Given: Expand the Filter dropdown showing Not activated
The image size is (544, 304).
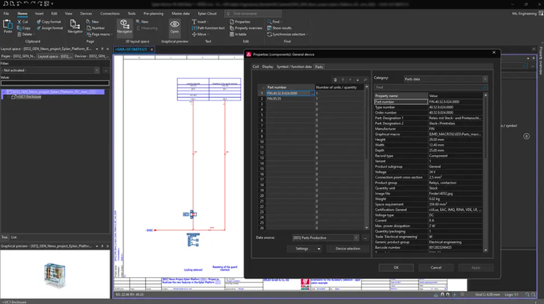Looking at the screenshot, I should click(49, 70).
